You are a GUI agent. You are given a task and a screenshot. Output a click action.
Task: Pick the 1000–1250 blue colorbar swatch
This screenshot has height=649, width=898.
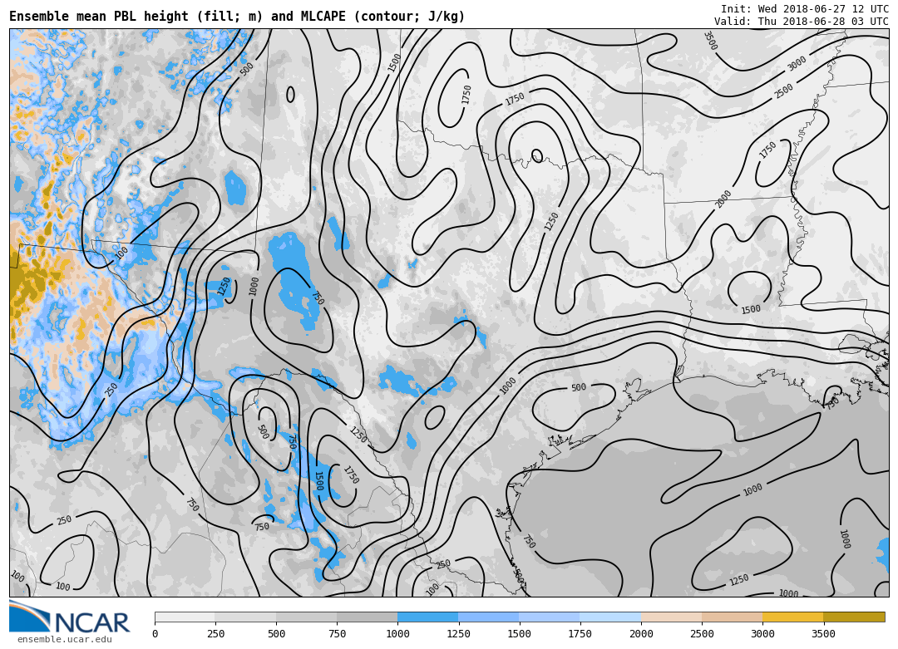pos(427,617)
